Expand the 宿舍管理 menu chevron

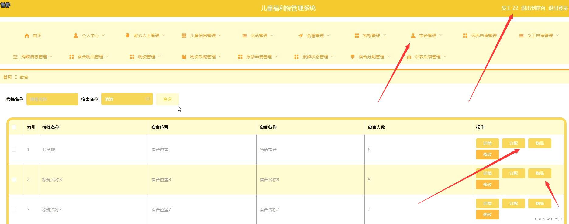pyautogui.click(x=440, y=35)
